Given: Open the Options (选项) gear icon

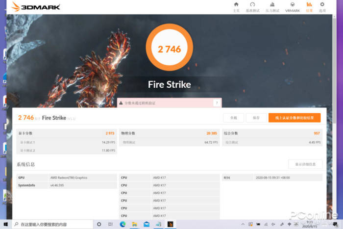Looking at the screenshot, I should pos(322,6).
